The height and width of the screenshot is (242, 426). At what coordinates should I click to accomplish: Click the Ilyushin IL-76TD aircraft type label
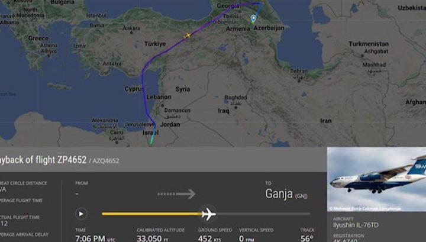pyautogui.click(x=356, y=225)
